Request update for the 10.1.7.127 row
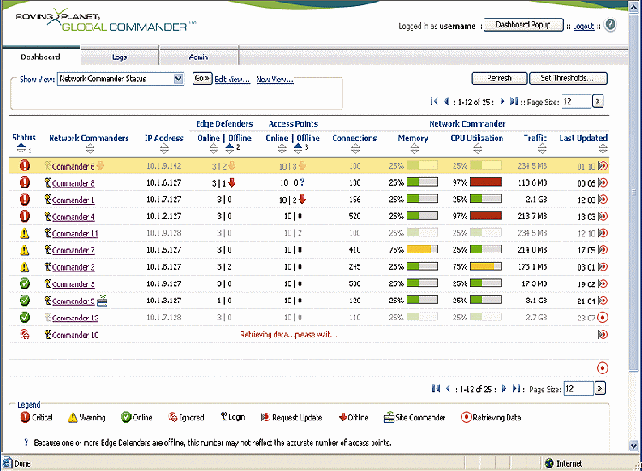 coord(603,200)
